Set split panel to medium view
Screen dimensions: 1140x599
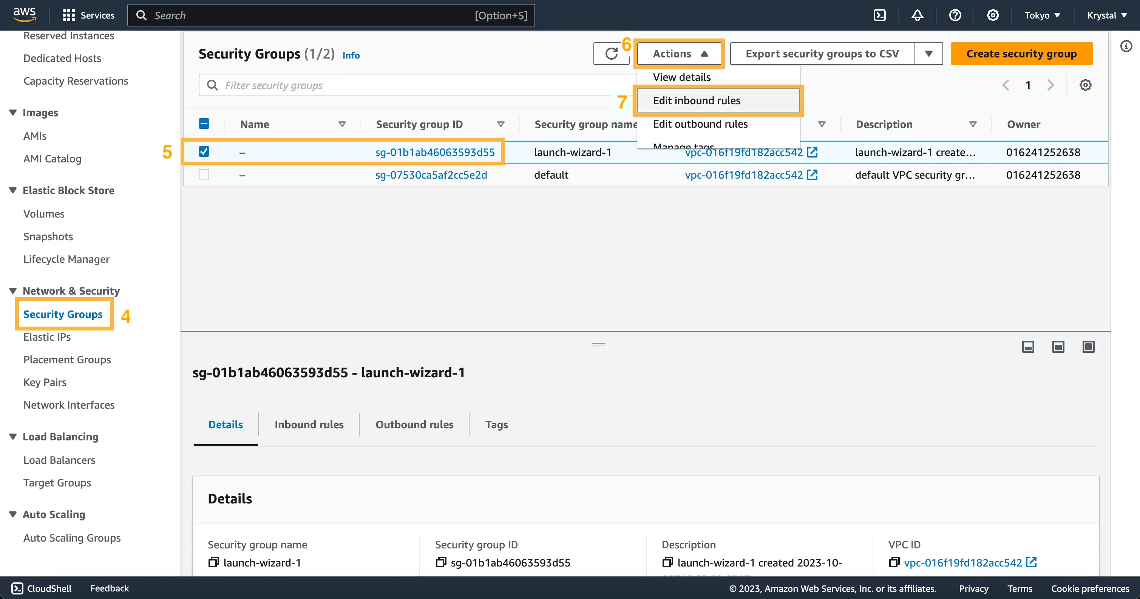[x=1058, y=346]
